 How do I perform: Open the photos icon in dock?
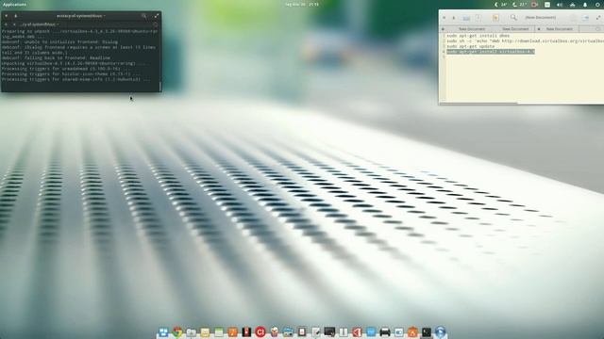point(288,331)
